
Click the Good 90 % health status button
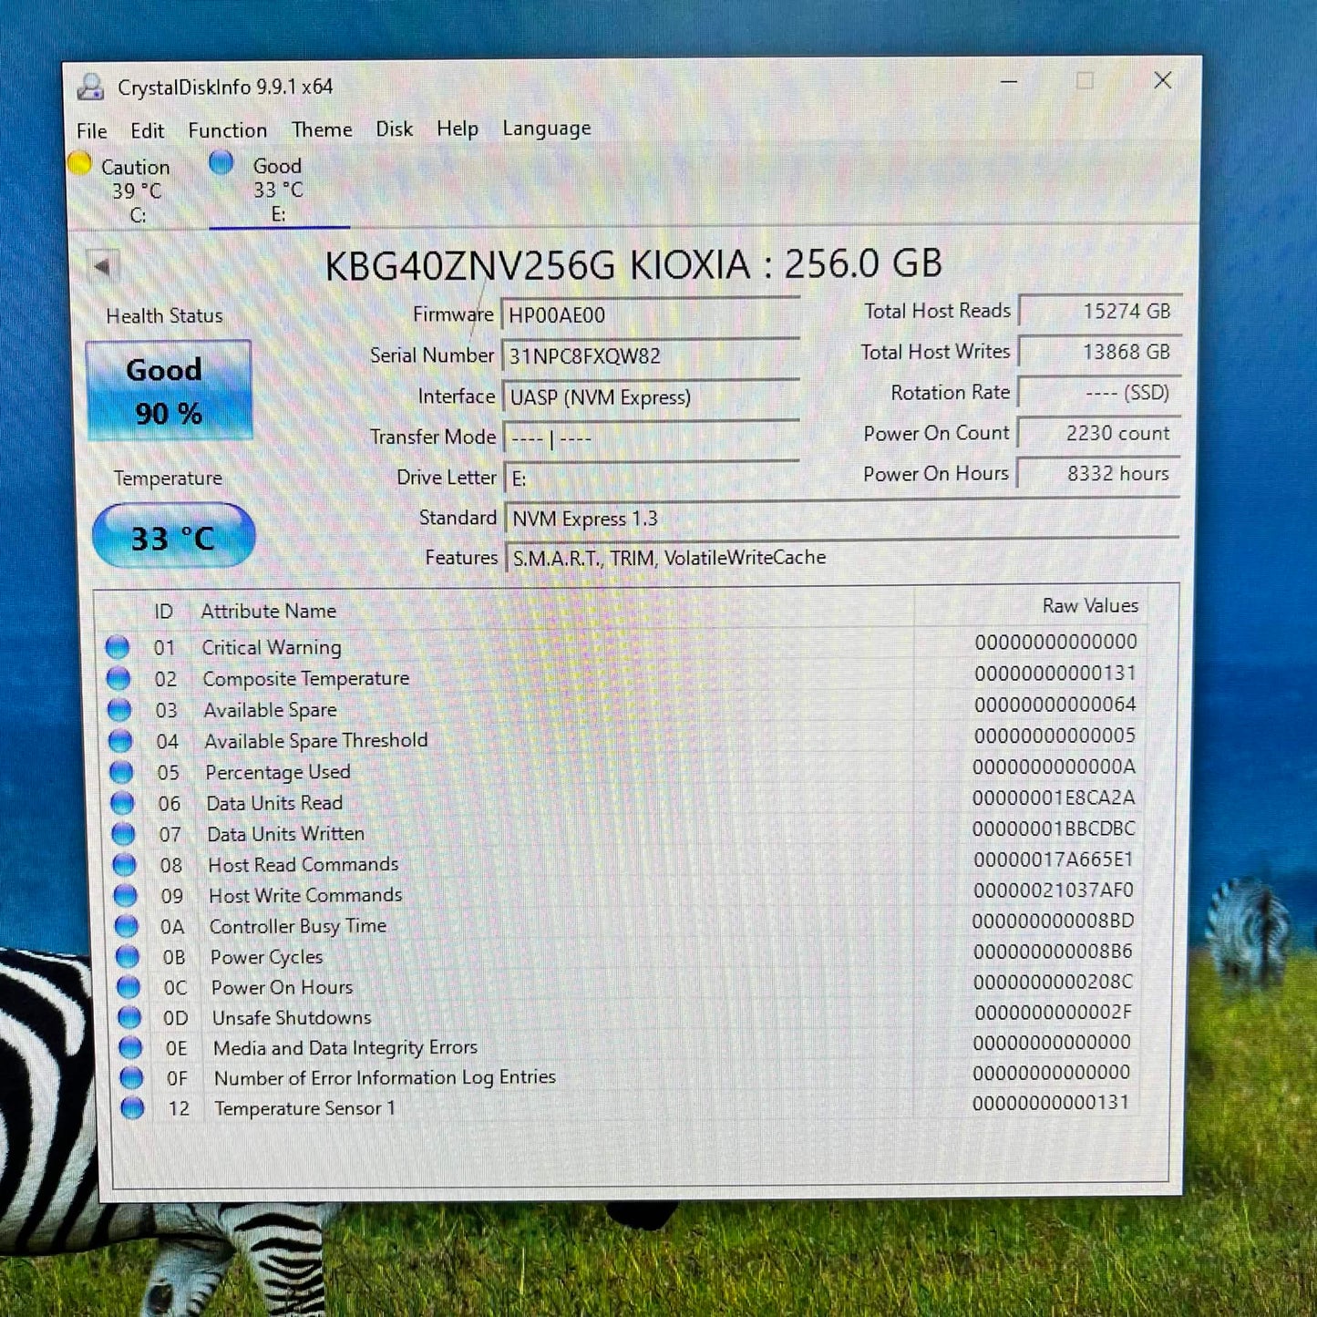[168, 391]
